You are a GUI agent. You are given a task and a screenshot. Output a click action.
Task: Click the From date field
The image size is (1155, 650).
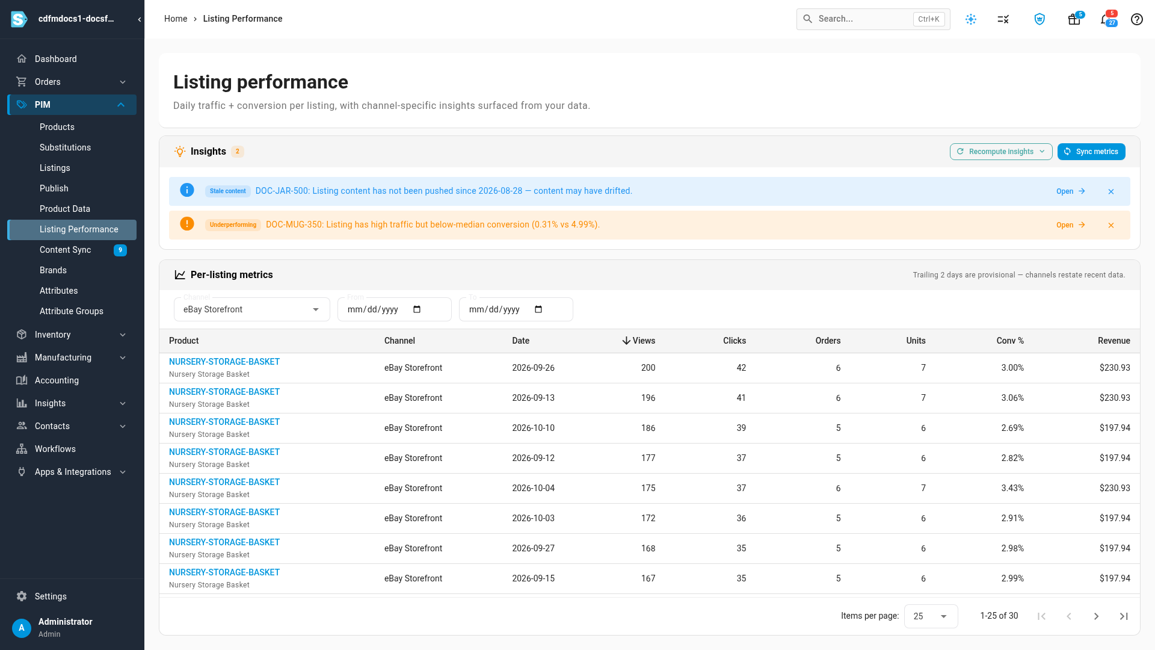pos(394,309)
